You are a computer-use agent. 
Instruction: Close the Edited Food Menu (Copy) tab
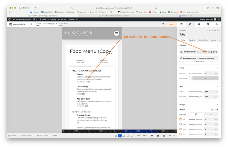tap(57, 24)
